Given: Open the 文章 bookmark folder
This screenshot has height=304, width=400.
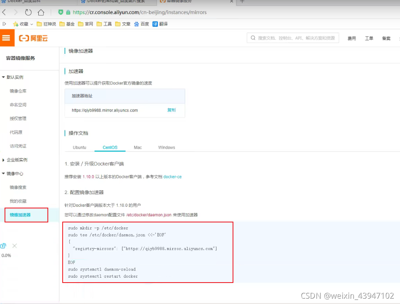Looking at the screenshot, I should pos(123,24).
